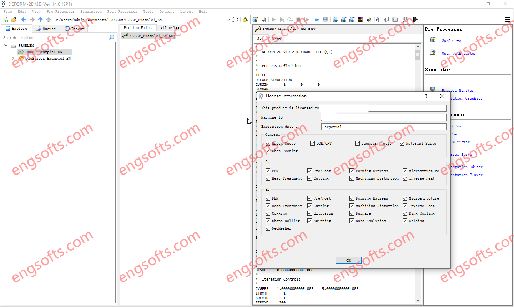This screenshot has height=307, width=514.
Task: Switch to the All Files tab
Action: [x=170, y=28]
